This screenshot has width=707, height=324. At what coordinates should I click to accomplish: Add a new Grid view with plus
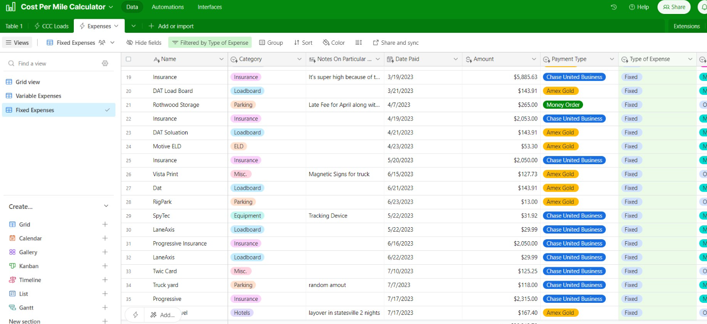105,225
